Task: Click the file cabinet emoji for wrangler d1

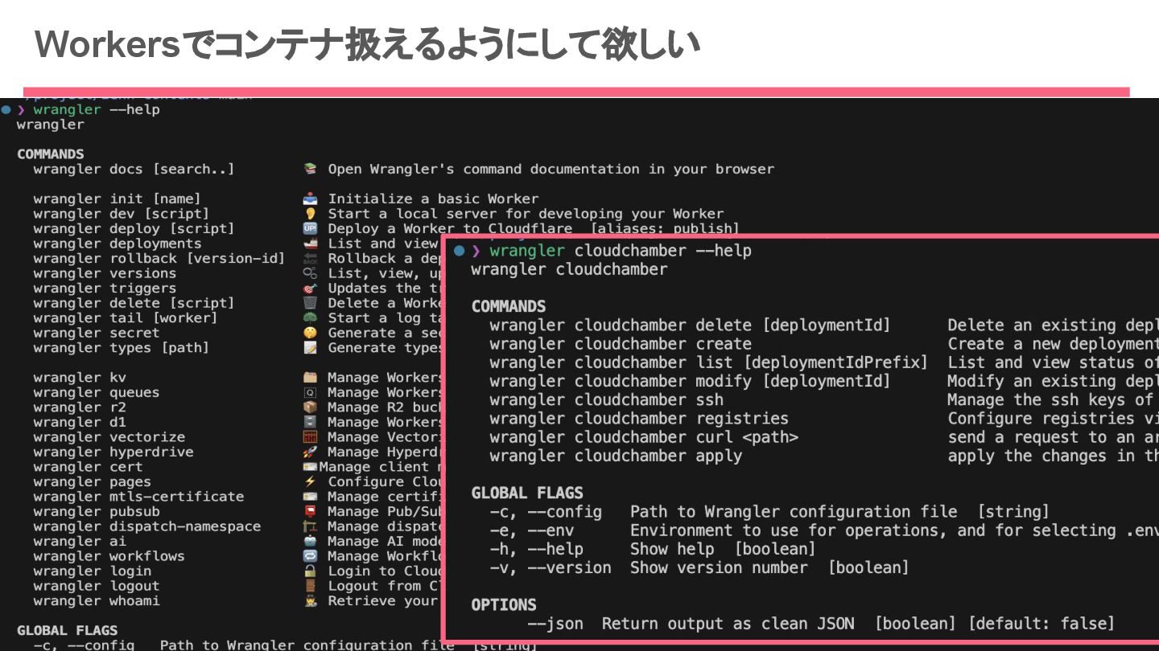Action: click(310, 423)
